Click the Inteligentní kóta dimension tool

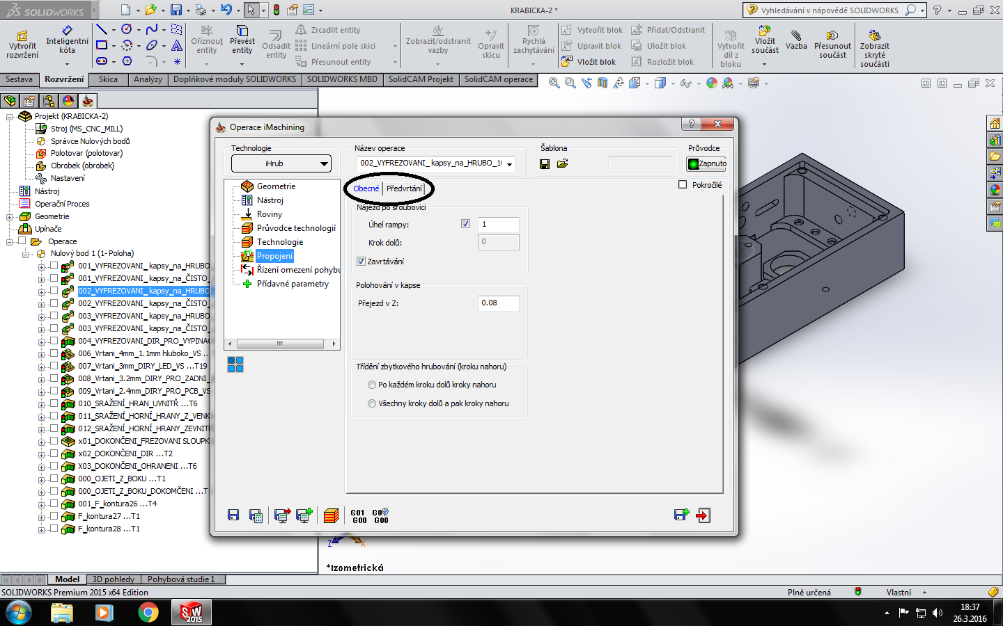67,40
